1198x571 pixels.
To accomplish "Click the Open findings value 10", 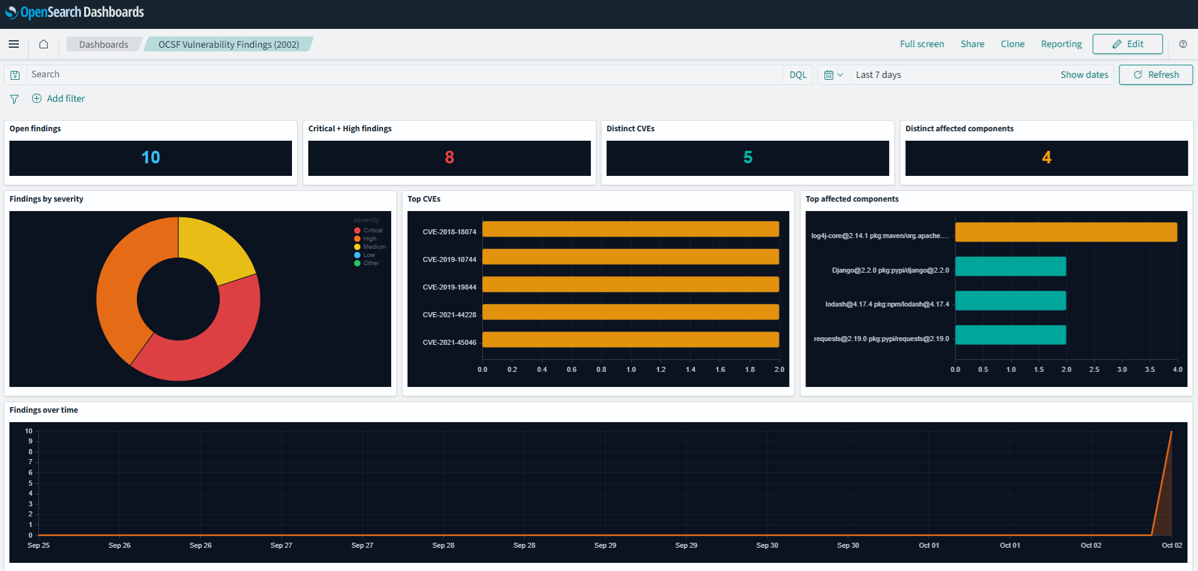I will [x=151, y=157].
